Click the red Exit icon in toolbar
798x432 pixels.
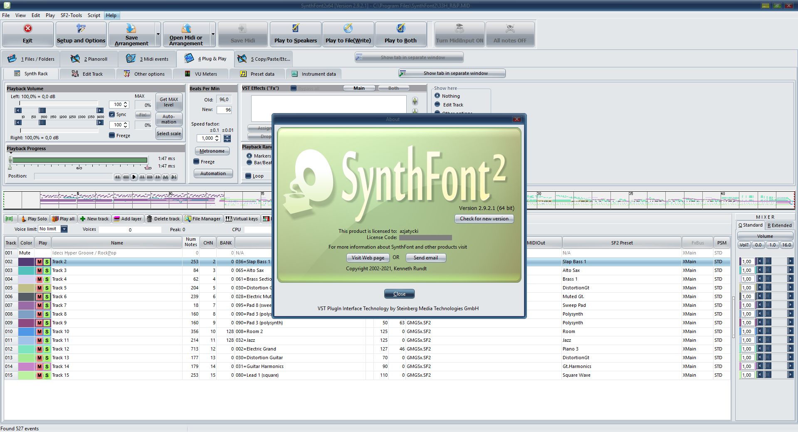coord(27,28)
